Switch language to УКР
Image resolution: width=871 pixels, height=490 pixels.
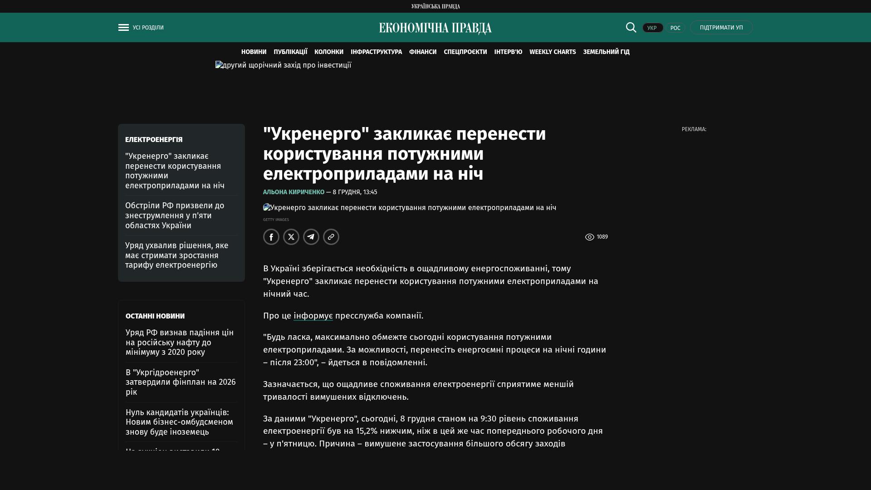(x=652, y=28)
